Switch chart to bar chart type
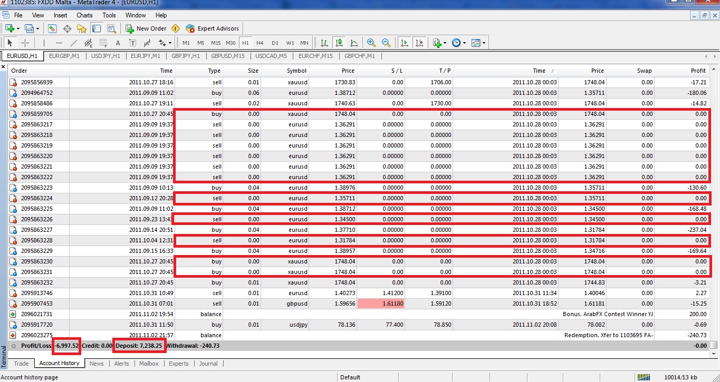This screenshot has width=720, height=382. point(324,43)
